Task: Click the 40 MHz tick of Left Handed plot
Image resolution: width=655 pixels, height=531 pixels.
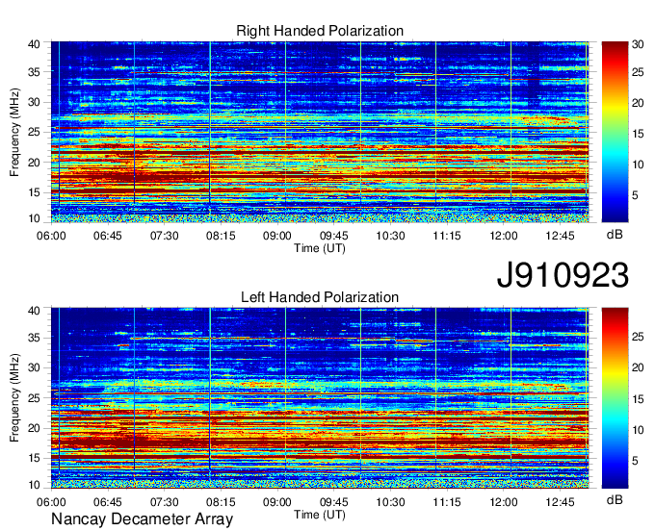Action: (x=34, y=310)
